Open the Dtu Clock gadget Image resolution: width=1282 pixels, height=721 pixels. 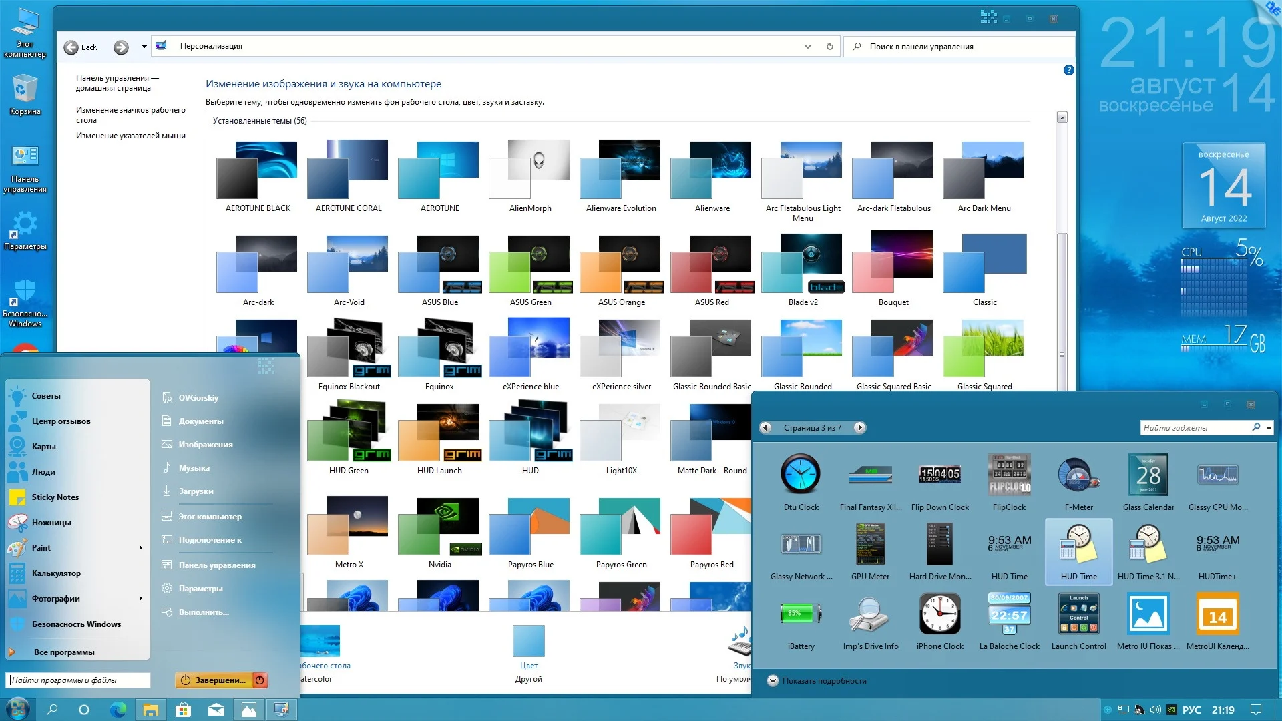800,475
